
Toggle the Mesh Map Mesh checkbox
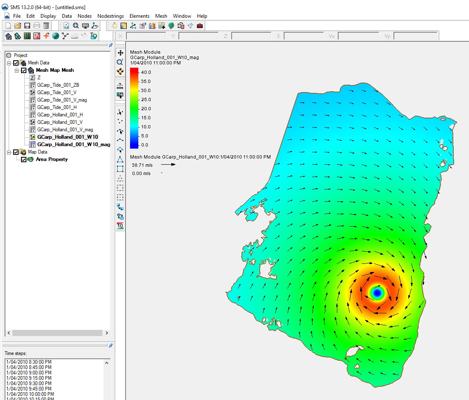pyautogui.click(x=24, y=70)
